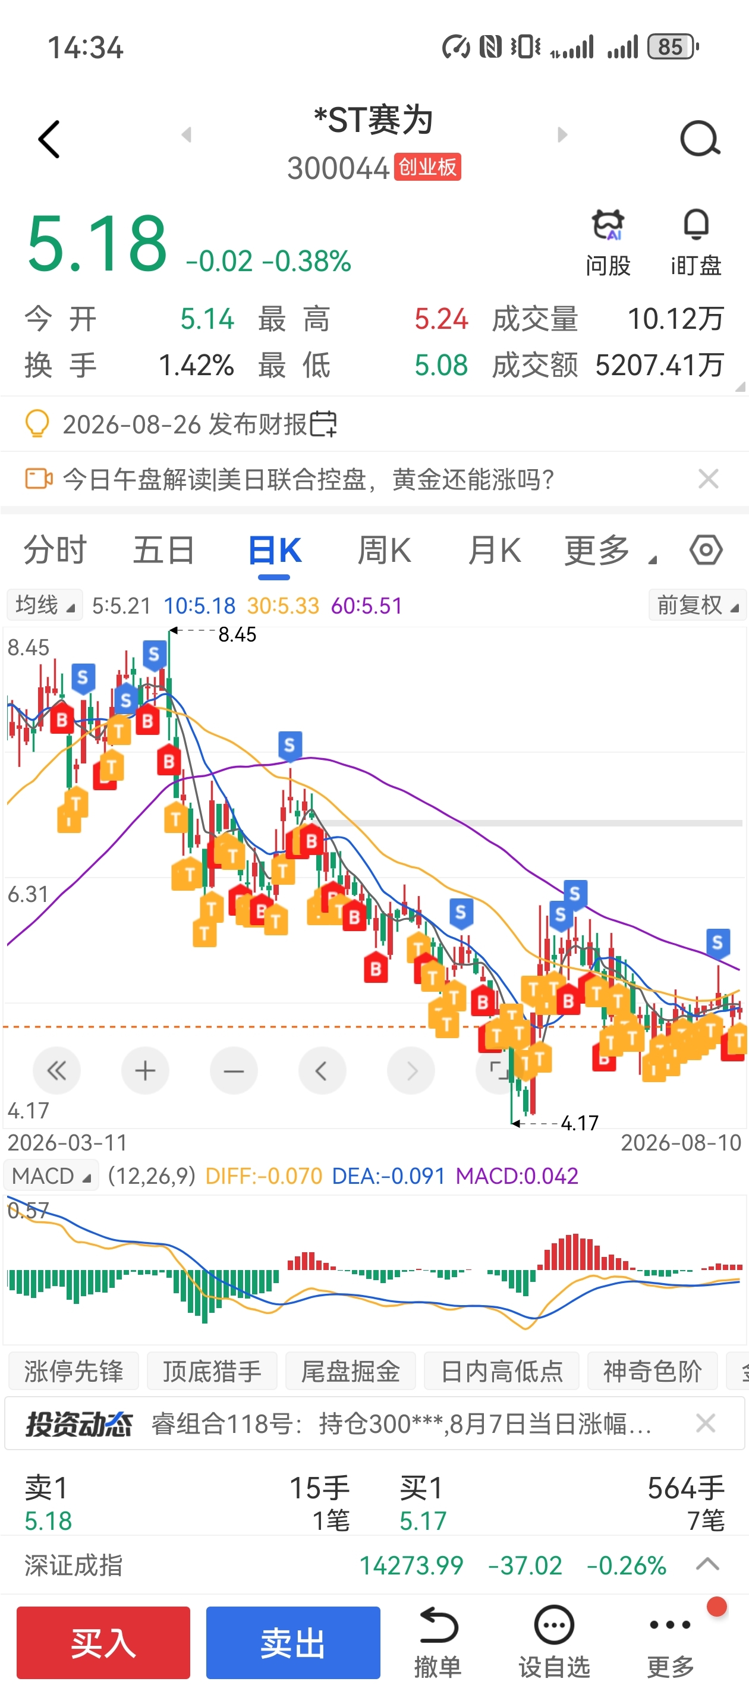Tap the rightmost S sell signal marker
The height and width of the screenshot is (1691, 749).
717,944
